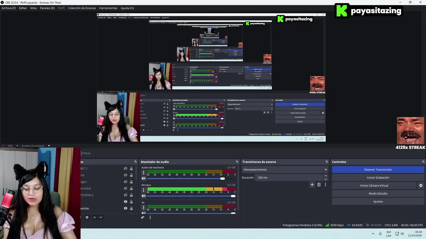Adjust the Mic/Aux volume slider
426x239 pixels.
(191, 196)
